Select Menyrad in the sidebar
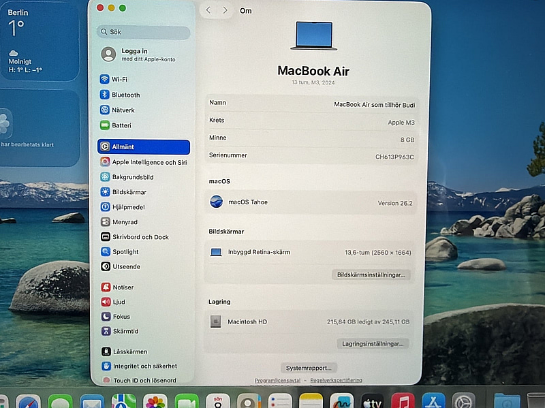Screen dimensions: 545x408 click(125, 222)
